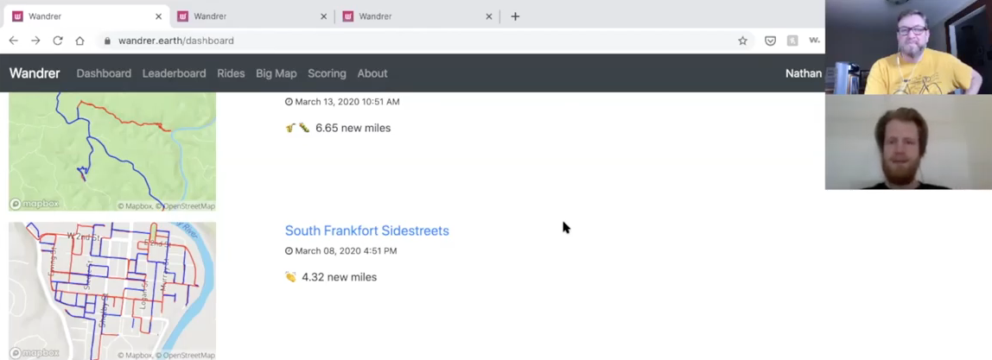
Task: Click the 4.32 new miles text
Action: (339, 277)
